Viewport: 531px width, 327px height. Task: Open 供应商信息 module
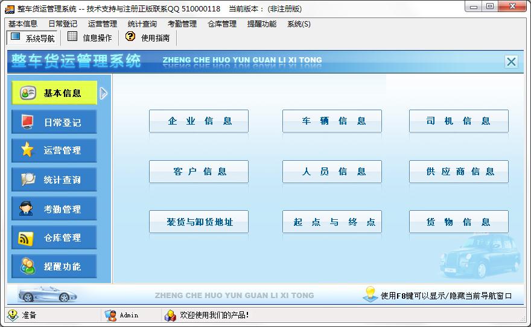pos(459,172)
